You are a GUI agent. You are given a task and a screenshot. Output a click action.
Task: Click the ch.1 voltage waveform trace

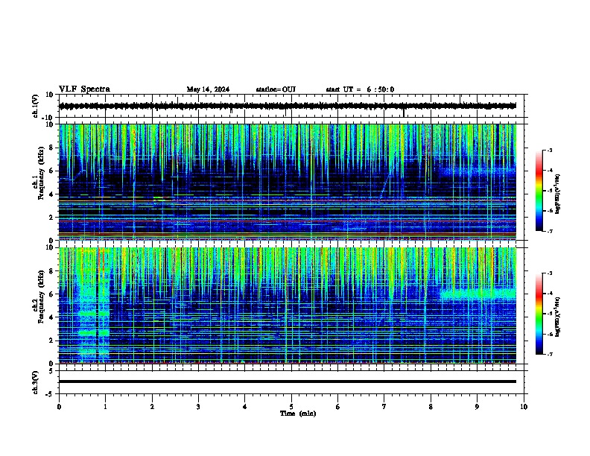click(288, 106)
